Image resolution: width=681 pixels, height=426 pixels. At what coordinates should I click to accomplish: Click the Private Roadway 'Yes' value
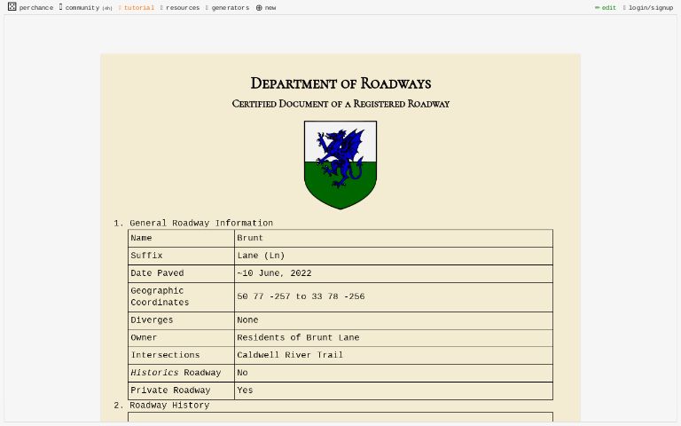245,390
